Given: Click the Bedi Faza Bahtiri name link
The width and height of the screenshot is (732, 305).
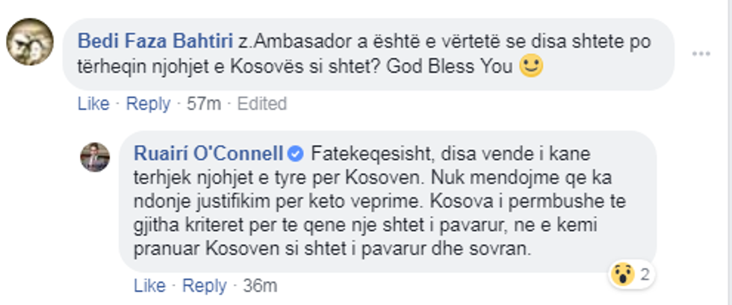Looking at the screenshot, I should click(152, 40).
